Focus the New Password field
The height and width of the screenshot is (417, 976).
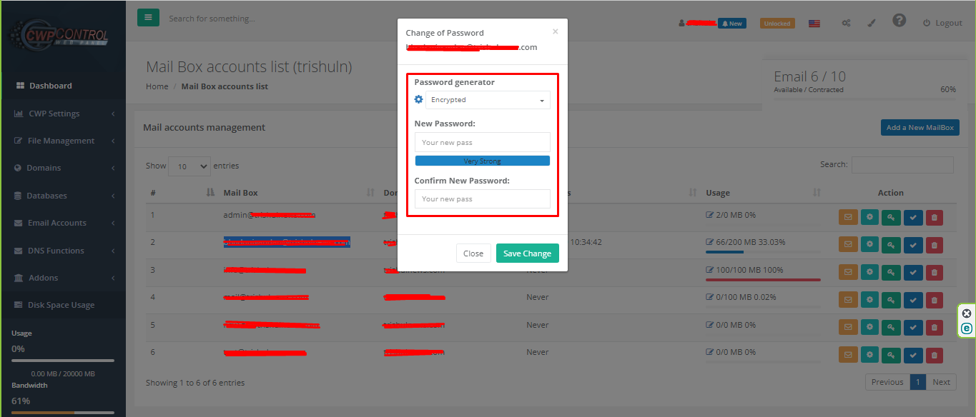click(x=483, y=142)
